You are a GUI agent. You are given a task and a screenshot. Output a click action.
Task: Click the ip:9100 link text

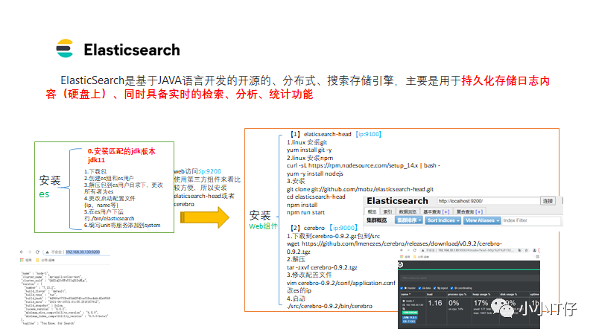tap(369, 134)
